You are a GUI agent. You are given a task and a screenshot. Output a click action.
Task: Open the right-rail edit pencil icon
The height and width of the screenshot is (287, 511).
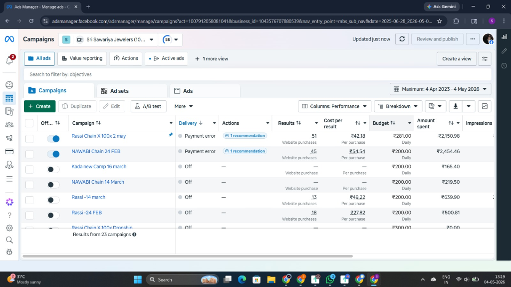click(504, 51)
